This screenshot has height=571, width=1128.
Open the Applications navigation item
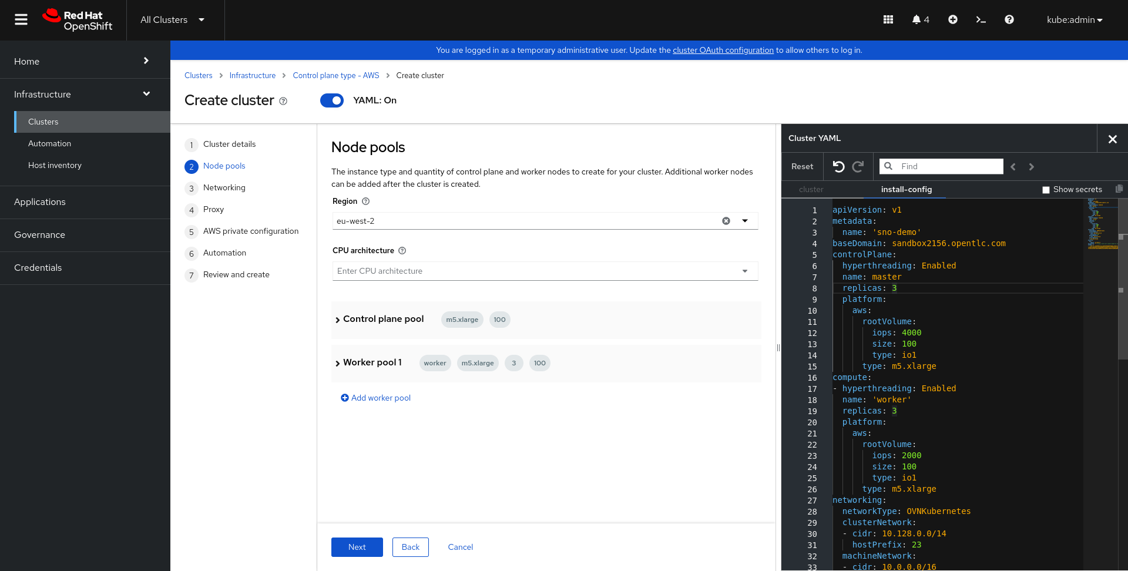tap(85, 202)
